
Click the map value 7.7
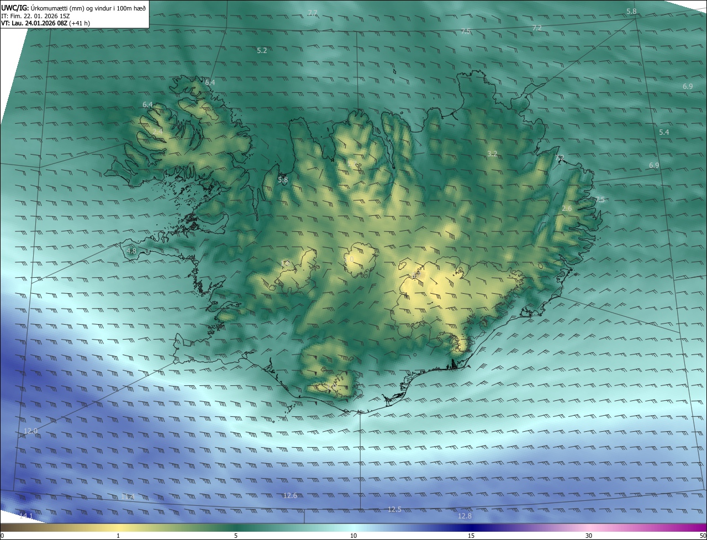click(313, 13)
